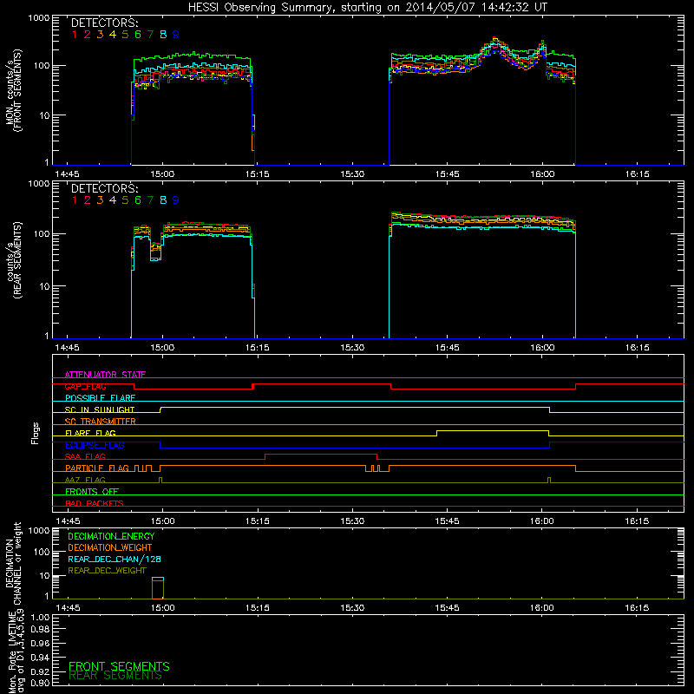Image resolution: width=694 pixels, height=694 pixels.
Task: Click olive detector 5 in front segments legend
Action: (125, 35)
